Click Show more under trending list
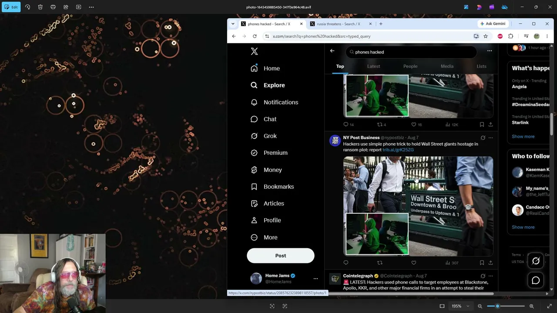The width and height of the screenshot is (557, 313). [523, 137]
